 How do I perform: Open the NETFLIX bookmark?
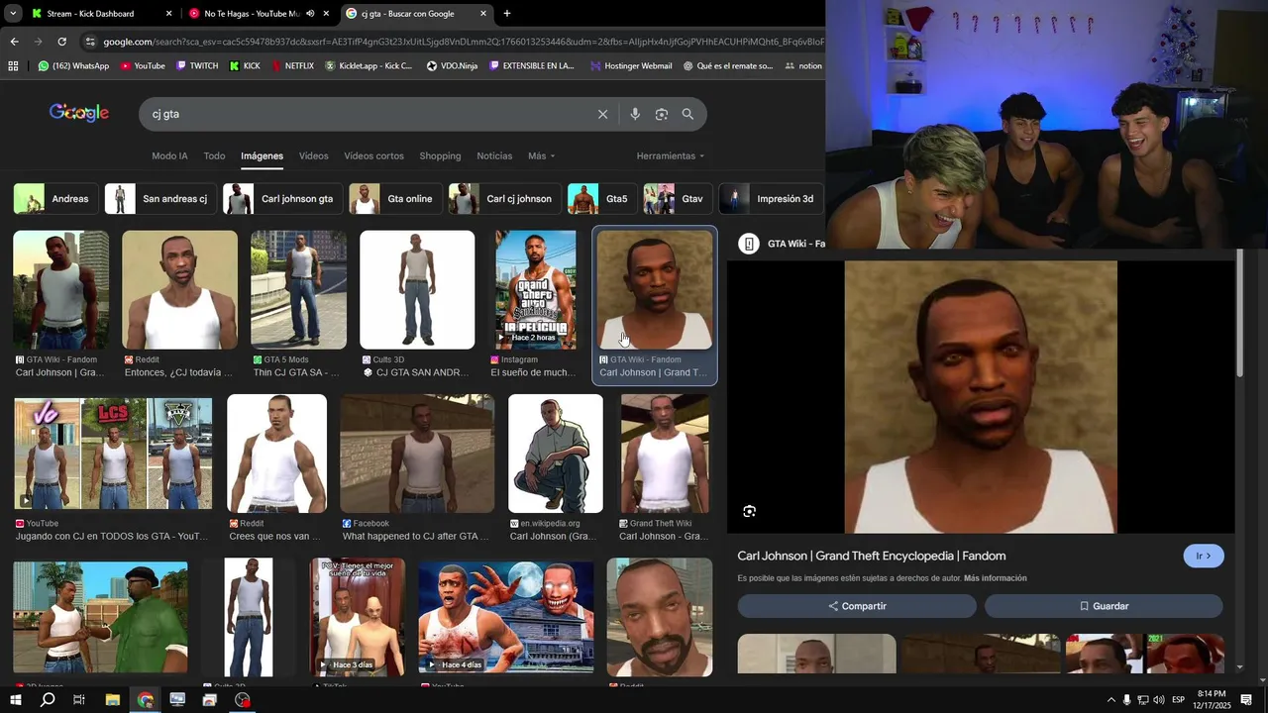tap(292, 66)
